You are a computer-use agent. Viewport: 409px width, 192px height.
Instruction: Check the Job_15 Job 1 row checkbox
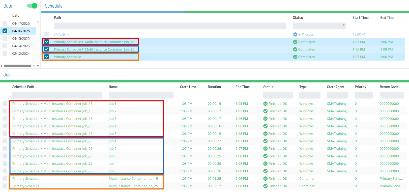click(x=5, y=103)
